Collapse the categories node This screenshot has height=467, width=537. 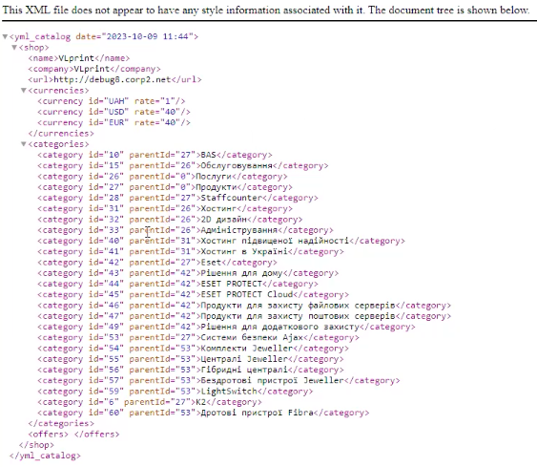pos(24,144)
